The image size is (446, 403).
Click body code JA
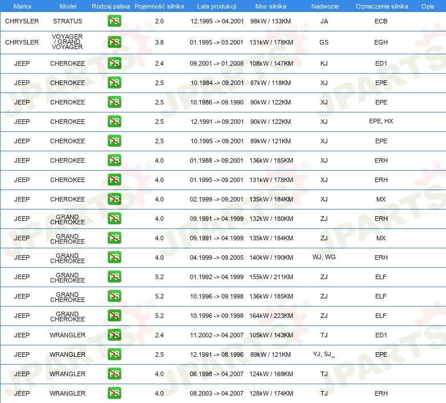324,21
